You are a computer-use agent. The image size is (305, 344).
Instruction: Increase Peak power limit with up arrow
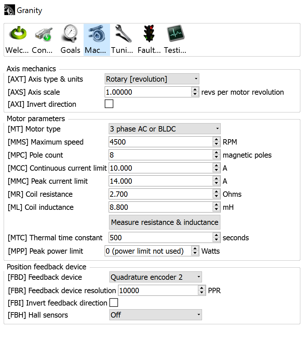tap(195, 249)
